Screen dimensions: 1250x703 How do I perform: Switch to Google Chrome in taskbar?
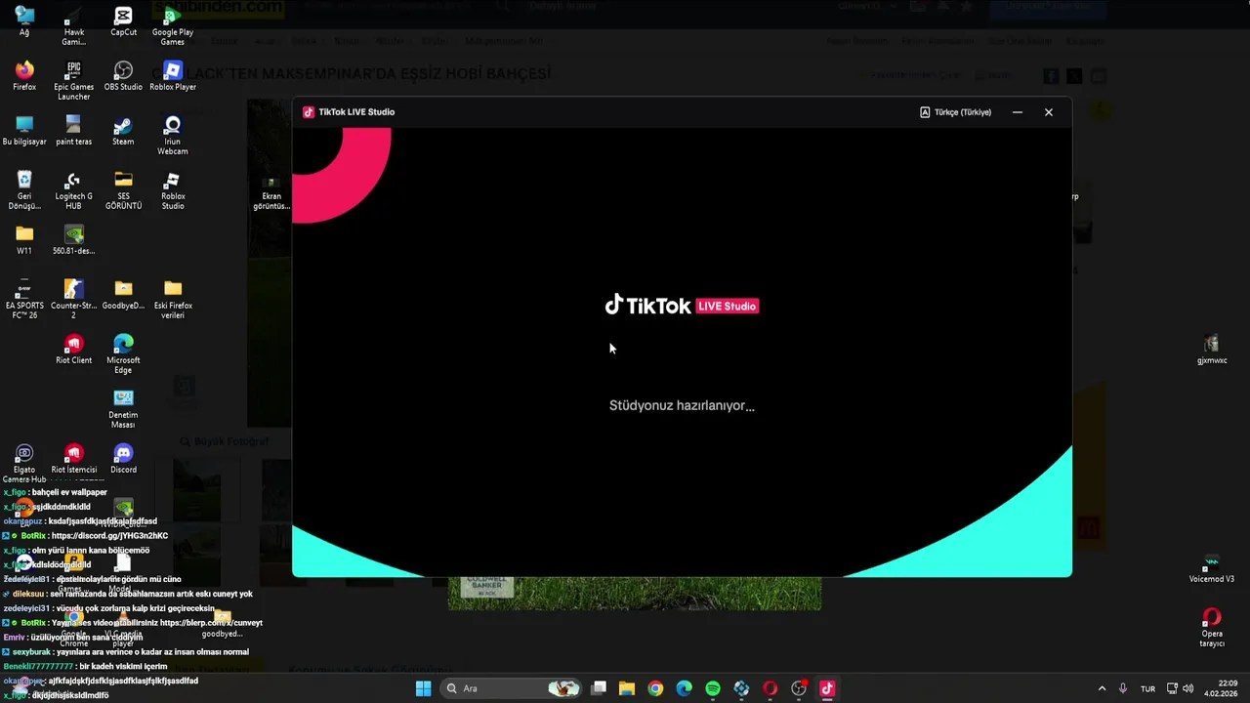[655, 688]
